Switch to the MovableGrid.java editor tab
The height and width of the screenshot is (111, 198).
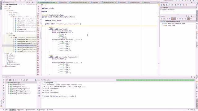tap(134, 2)
